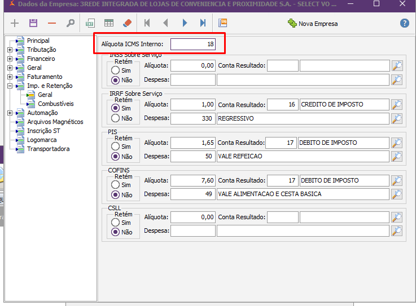Export data using the TXT icon
Screen dimensions: 416x306
[x=90, y=23]
